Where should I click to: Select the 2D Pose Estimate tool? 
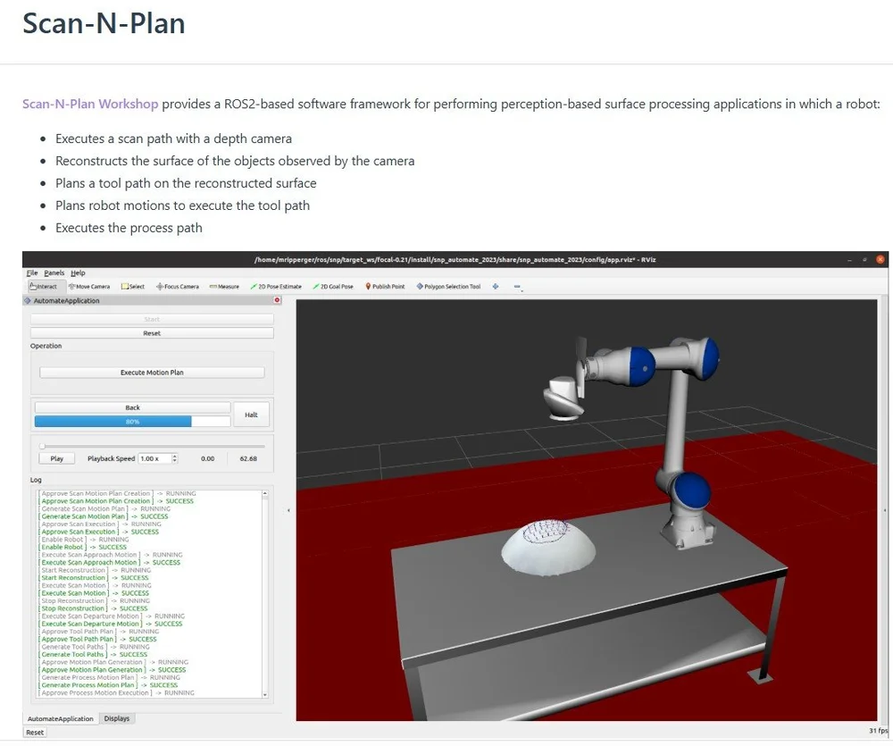[276, 287]
